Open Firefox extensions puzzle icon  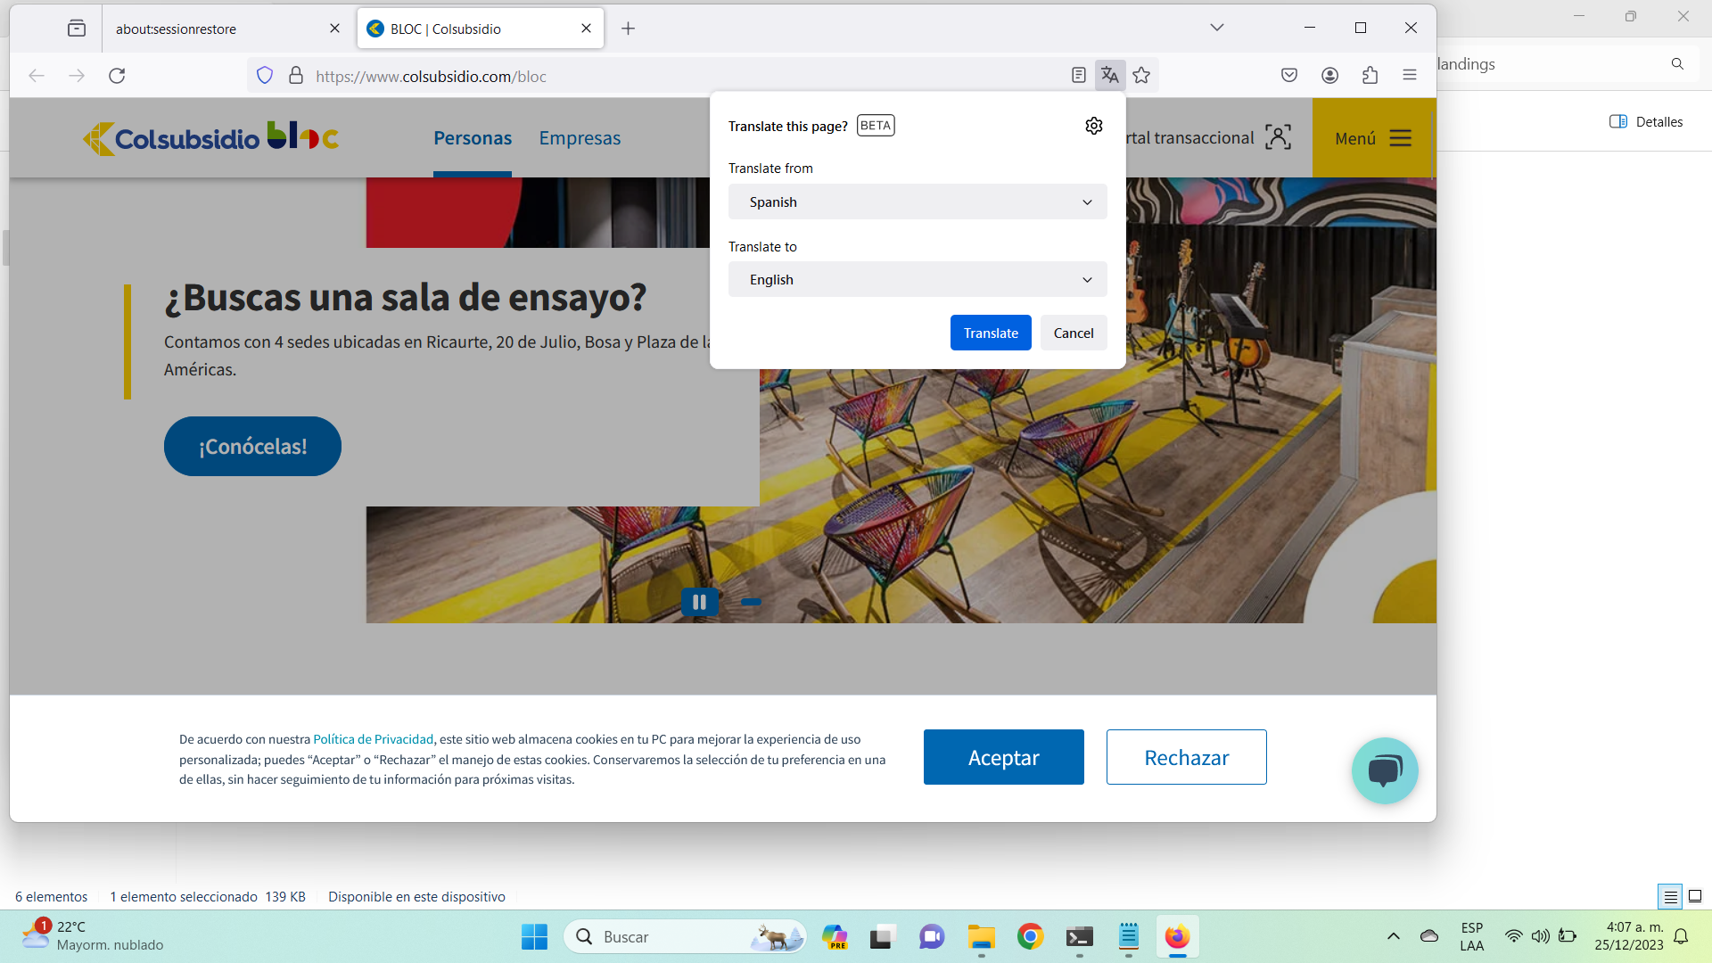1370,76
